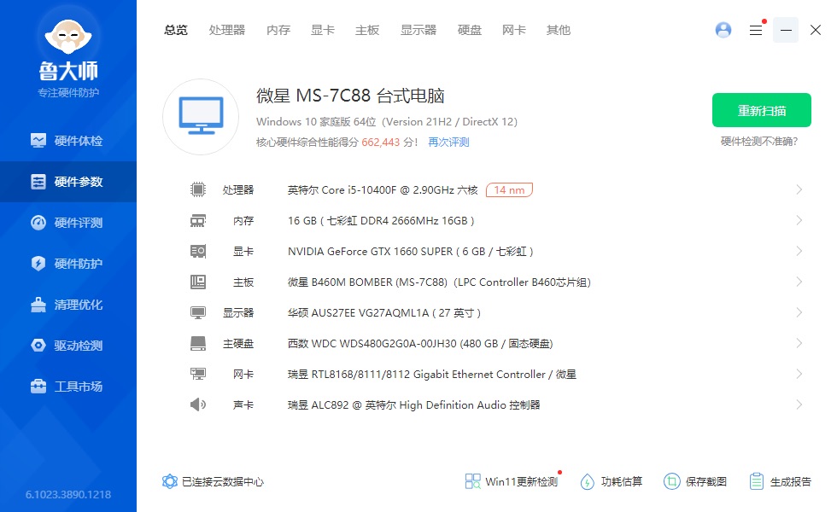
Task: Click the green 重新扫描 button
Action: coord(762,110)
